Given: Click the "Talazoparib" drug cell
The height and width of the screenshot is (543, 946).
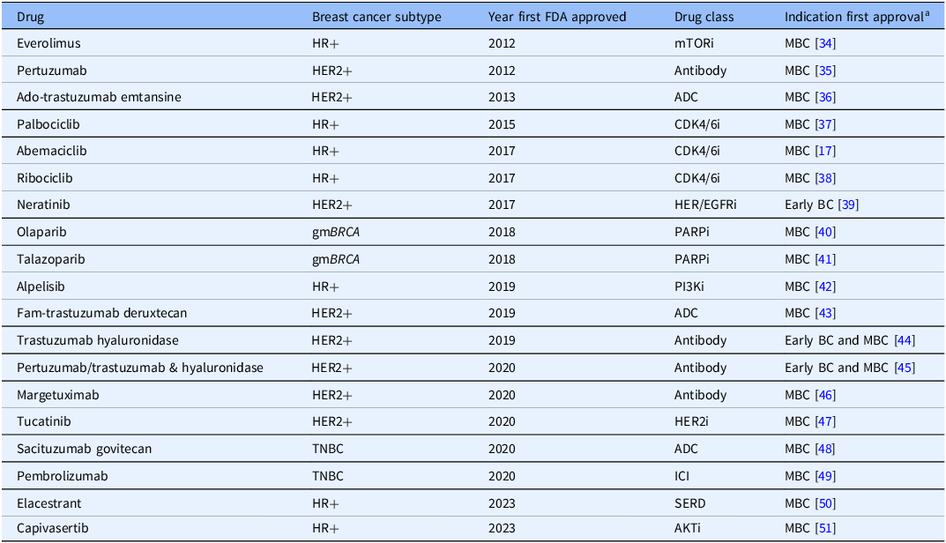Looking at the screenshot, I should tap(50, 259).
